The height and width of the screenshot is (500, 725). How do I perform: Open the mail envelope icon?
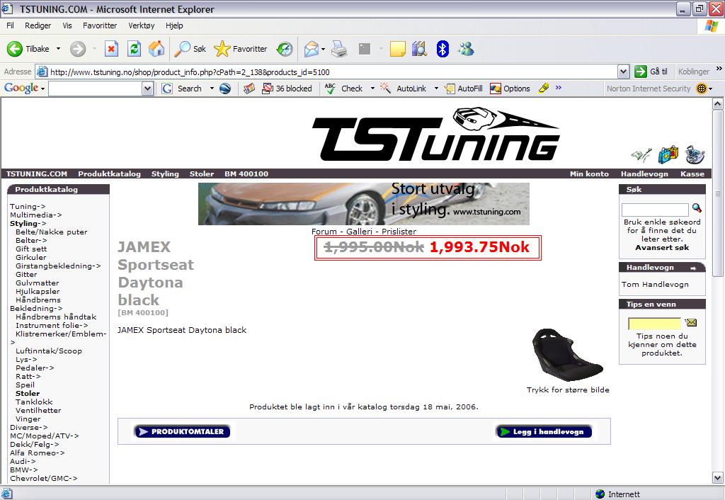tap(312, 49)
